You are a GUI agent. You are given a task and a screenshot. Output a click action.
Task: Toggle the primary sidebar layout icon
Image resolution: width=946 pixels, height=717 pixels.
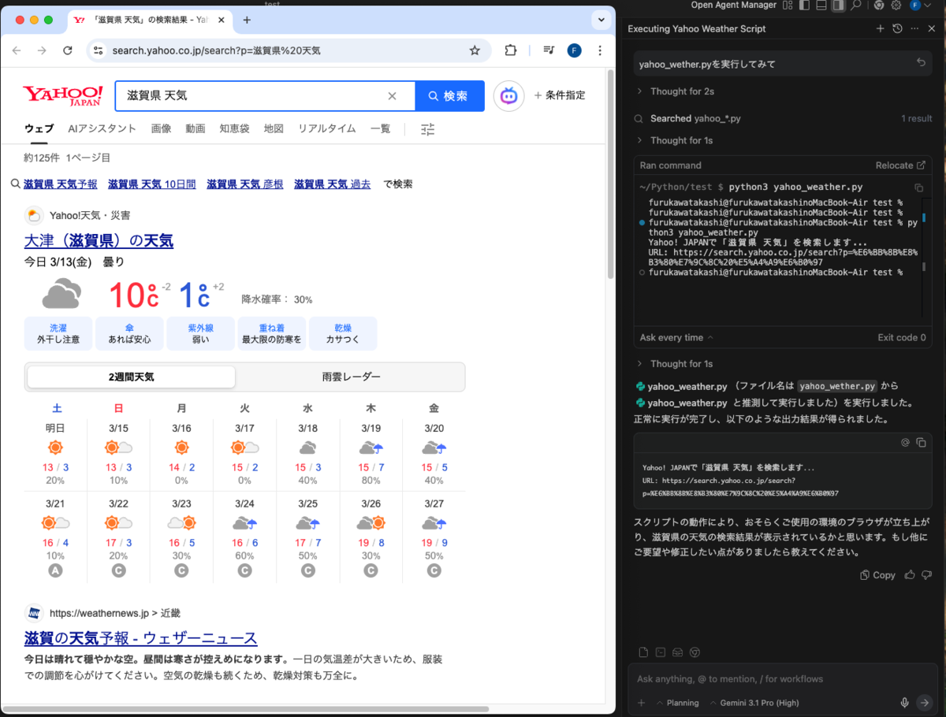pyautogui.click(x=804, y=6)
